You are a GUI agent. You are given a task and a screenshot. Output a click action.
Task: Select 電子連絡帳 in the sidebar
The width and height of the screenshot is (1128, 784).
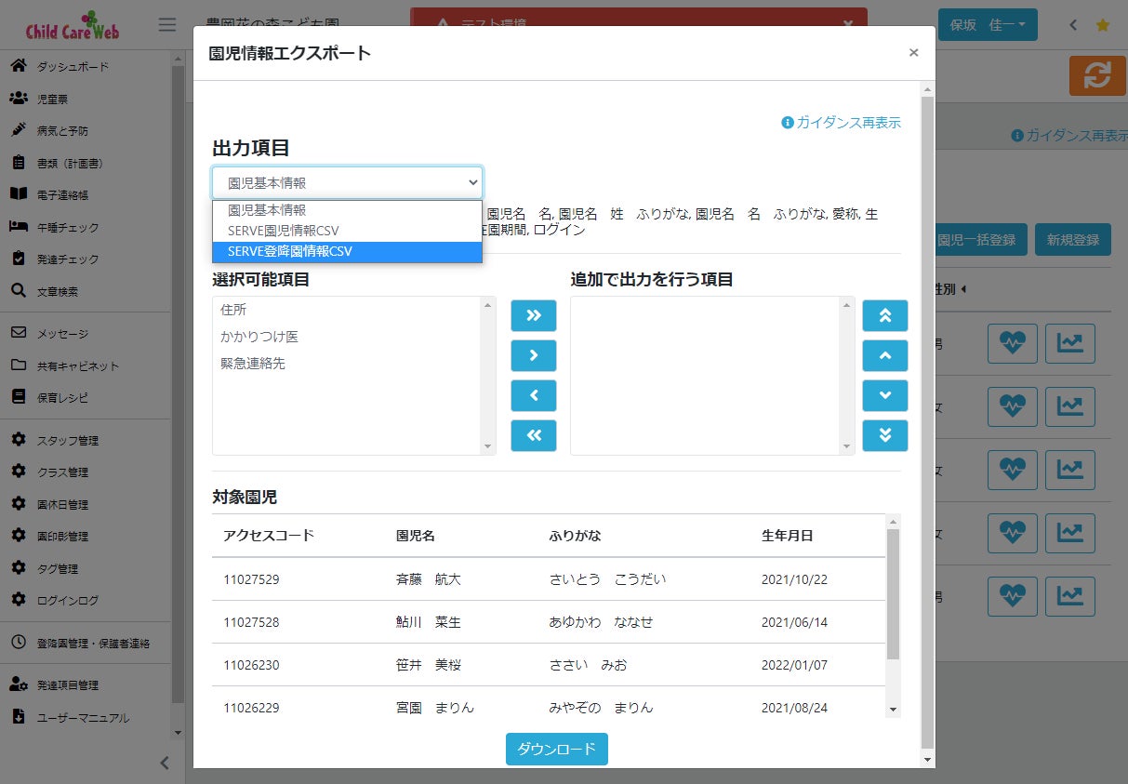[62, 195]
